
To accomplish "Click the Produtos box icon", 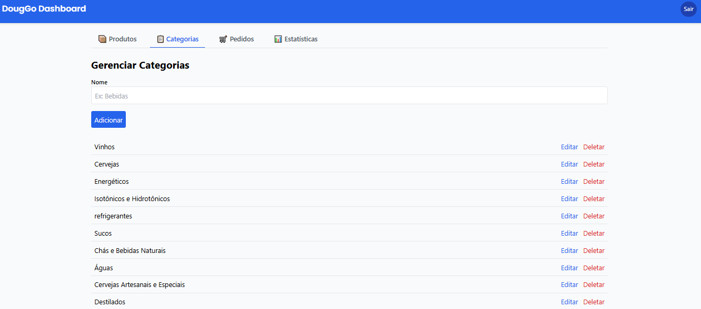I will pos(102,39).
